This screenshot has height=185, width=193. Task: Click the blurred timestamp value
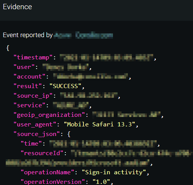[x=106, y=57]
